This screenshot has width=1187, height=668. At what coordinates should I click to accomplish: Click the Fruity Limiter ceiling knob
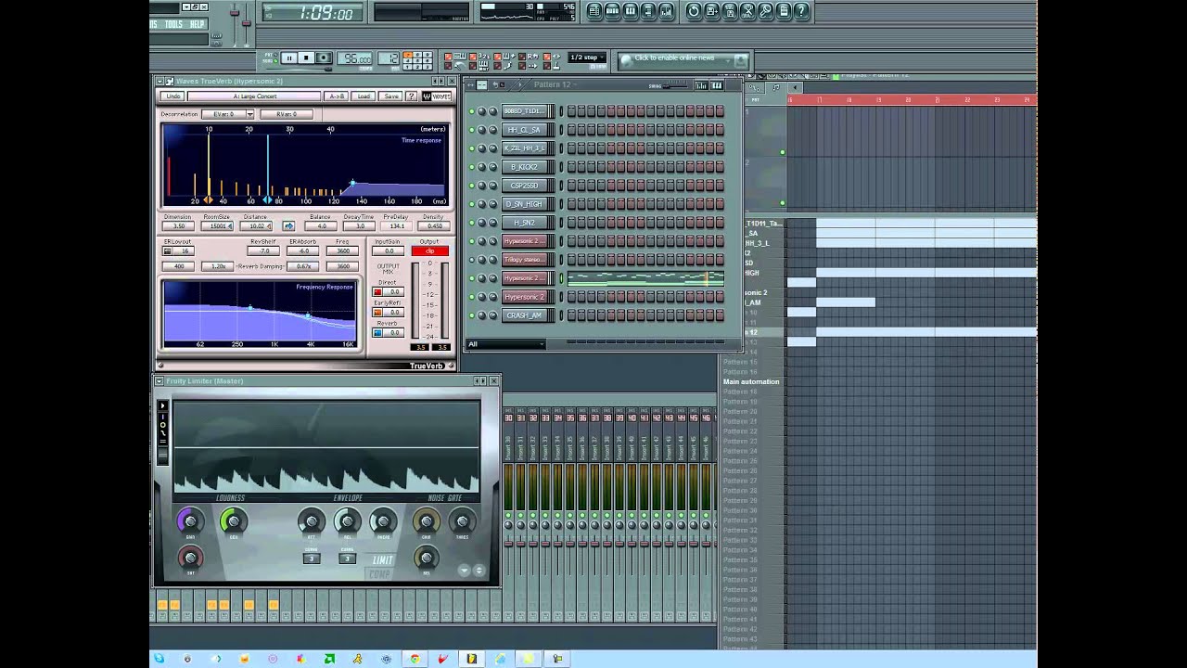click(232, 521)
